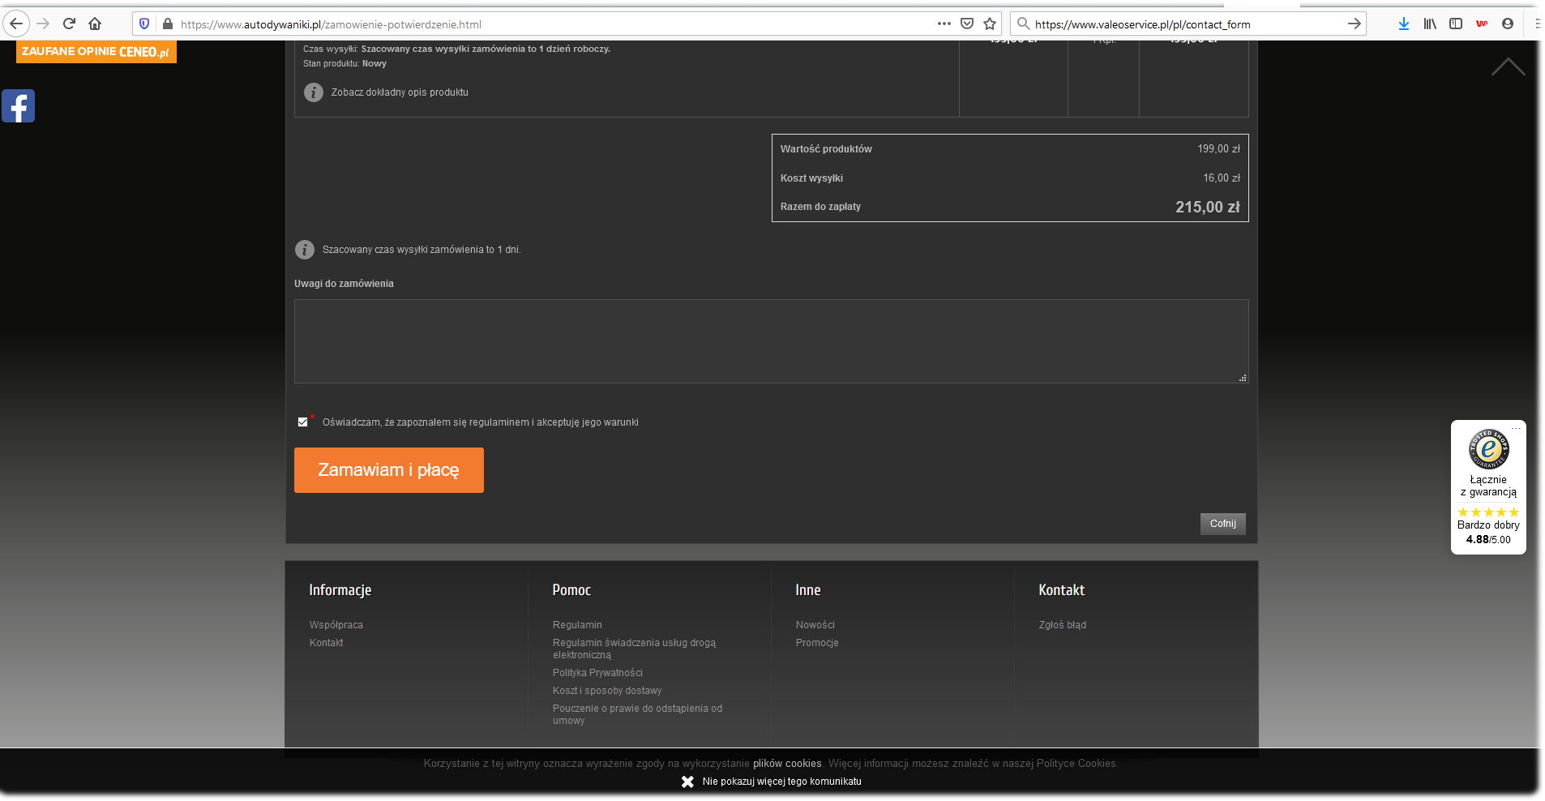Open the Kontakt link under Informacje
The height and width of the screenshot is (801, 1545).
(327, 643)
